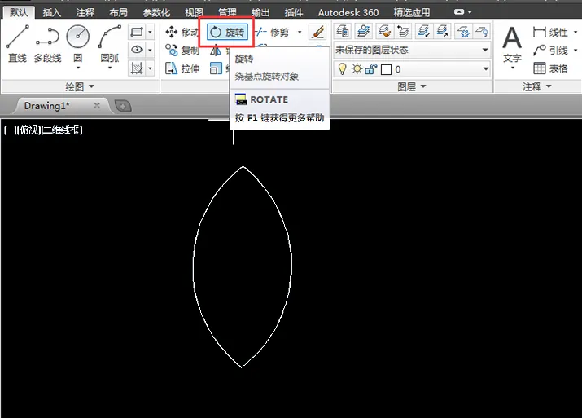Viewport: 582px width, 418px height.
Task: Insert a 表格 table
Action: [x=550, y=68]
